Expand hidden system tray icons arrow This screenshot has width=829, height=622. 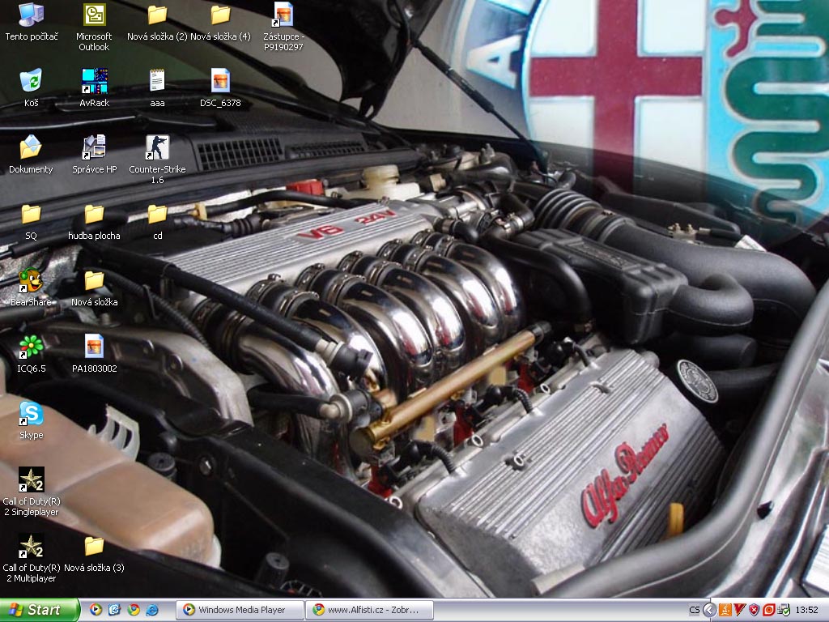tap(710, 610)
